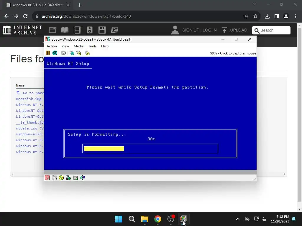
Task: Click the network computer status icon
Action: click(x=68, y=178)
